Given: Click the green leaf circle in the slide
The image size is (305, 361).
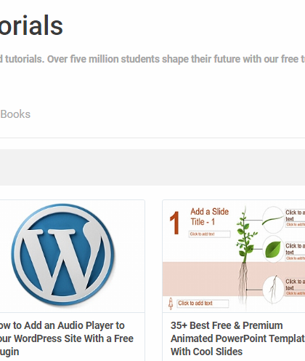Looking at the screenshot, I should (x=273, y=249).
